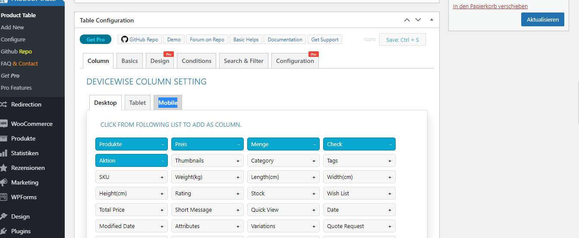Collapse the Table Configuration panel
Viewport: 579px width, 238px height.
[431, 20]
